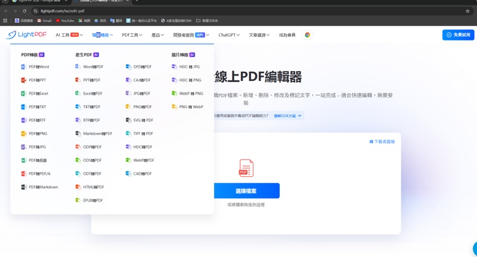
Task: Select the ODS to PDF entry
Action: pyautogui.click(x=88, y=160)
